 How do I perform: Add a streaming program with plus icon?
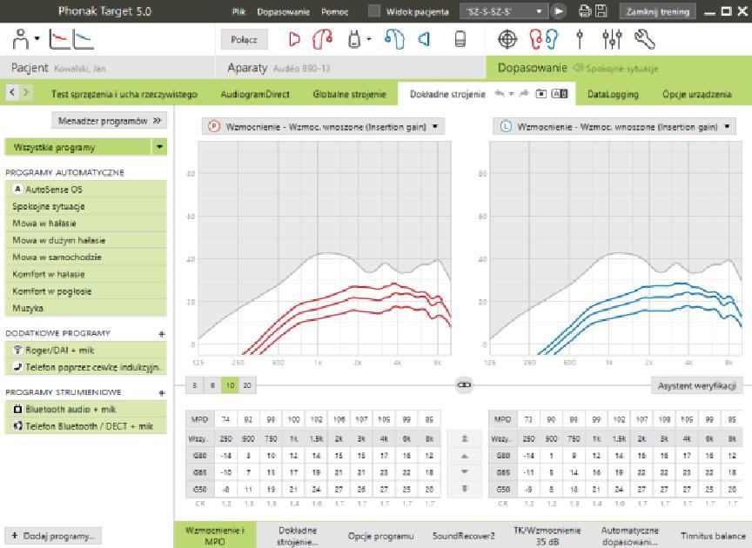point(162,392)
